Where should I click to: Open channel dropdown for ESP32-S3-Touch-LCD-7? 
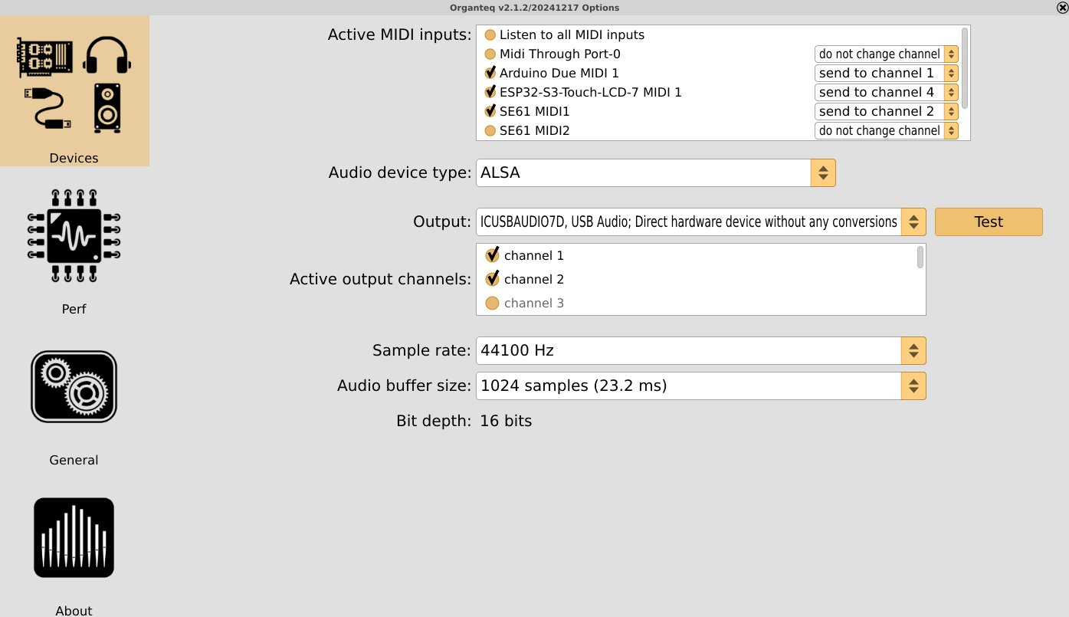pos(886,92)
